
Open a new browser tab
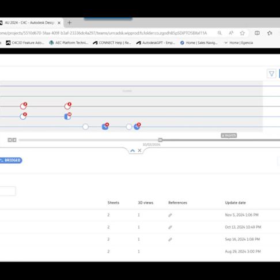click(70, 23)
